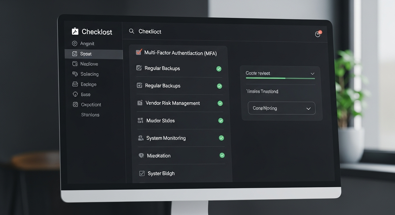This screenshot has width=395, height=215.
Task: Click the Eecloge sidebar icon
Action: click(x=75, y=84)
